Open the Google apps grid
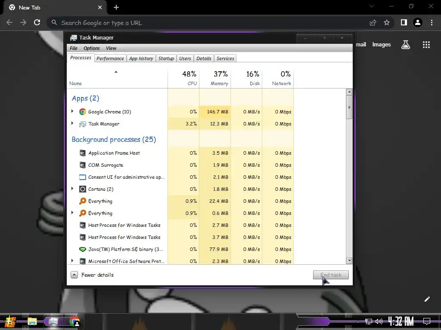The height and width of the screenshot is (330, 441). [426, 45]
